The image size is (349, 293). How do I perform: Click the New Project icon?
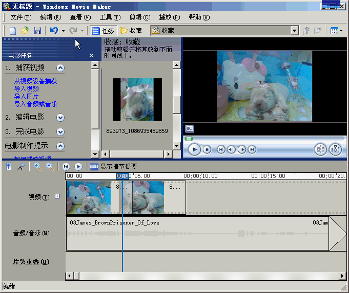(x=13, y=31)
